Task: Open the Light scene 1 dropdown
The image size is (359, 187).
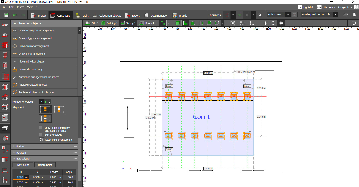Action: coord(288,14)
